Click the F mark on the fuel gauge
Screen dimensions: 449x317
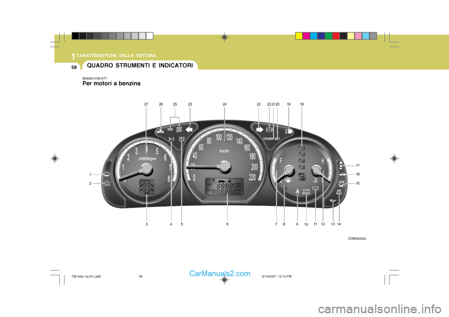tap(281, 161)
